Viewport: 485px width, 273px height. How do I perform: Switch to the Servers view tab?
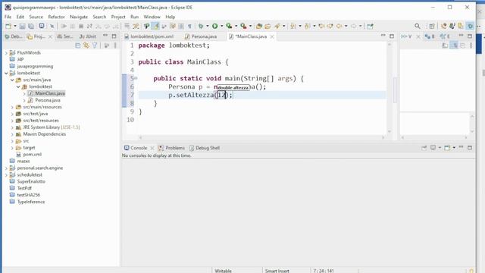pos(65,36)
